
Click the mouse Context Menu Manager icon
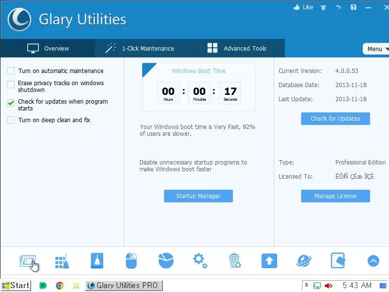(131, 261)
